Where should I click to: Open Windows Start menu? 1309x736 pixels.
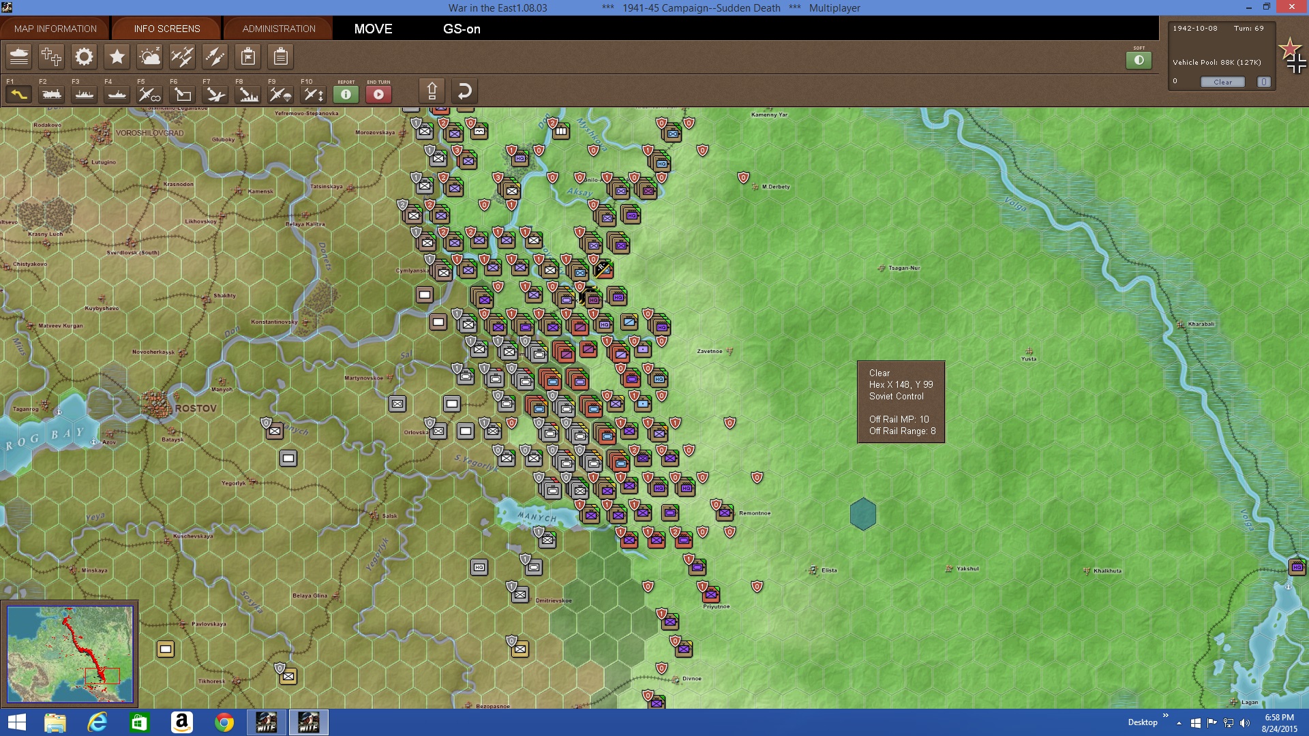pos(16,722)
